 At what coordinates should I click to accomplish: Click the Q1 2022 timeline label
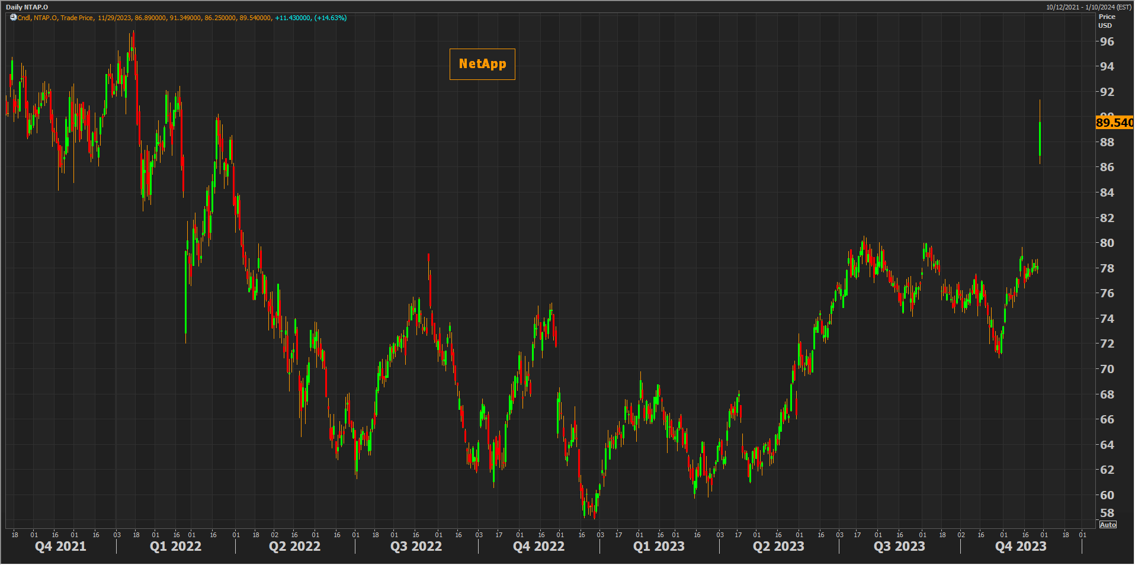pos(175,547)
